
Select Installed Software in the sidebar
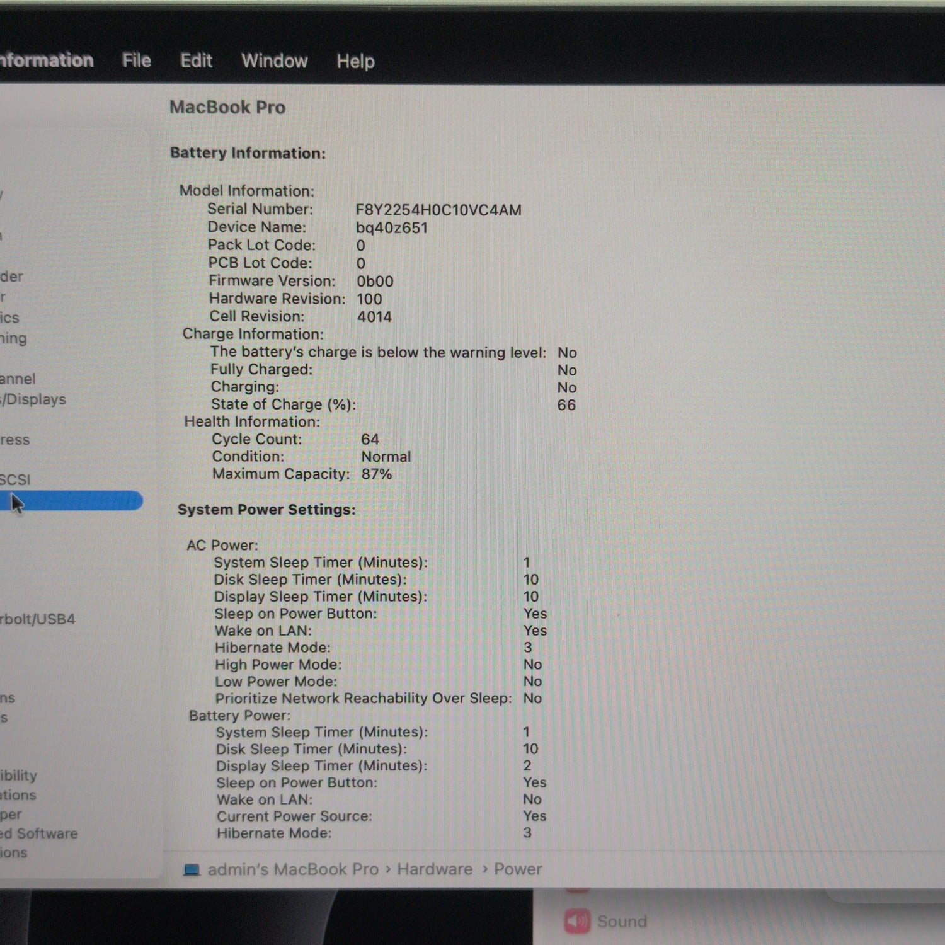[39, 833]
